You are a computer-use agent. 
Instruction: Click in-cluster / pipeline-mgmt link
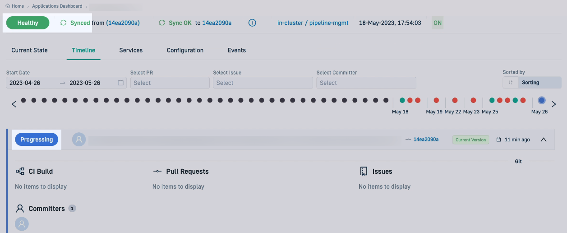coord(313,23)
